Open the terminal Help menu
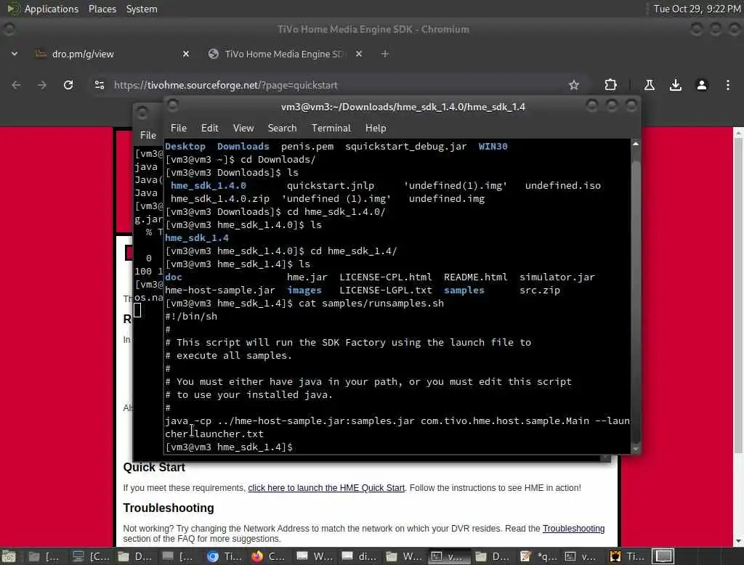 click(376, 128)
